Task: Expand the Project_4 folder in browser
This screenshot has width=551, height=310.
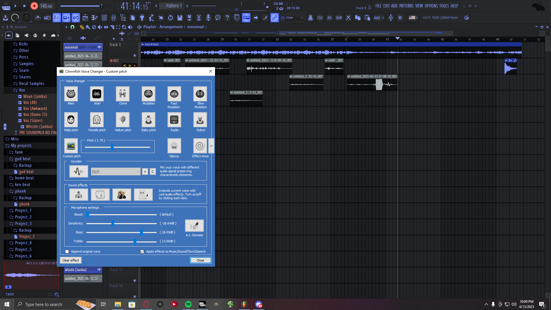Action: 23,243
